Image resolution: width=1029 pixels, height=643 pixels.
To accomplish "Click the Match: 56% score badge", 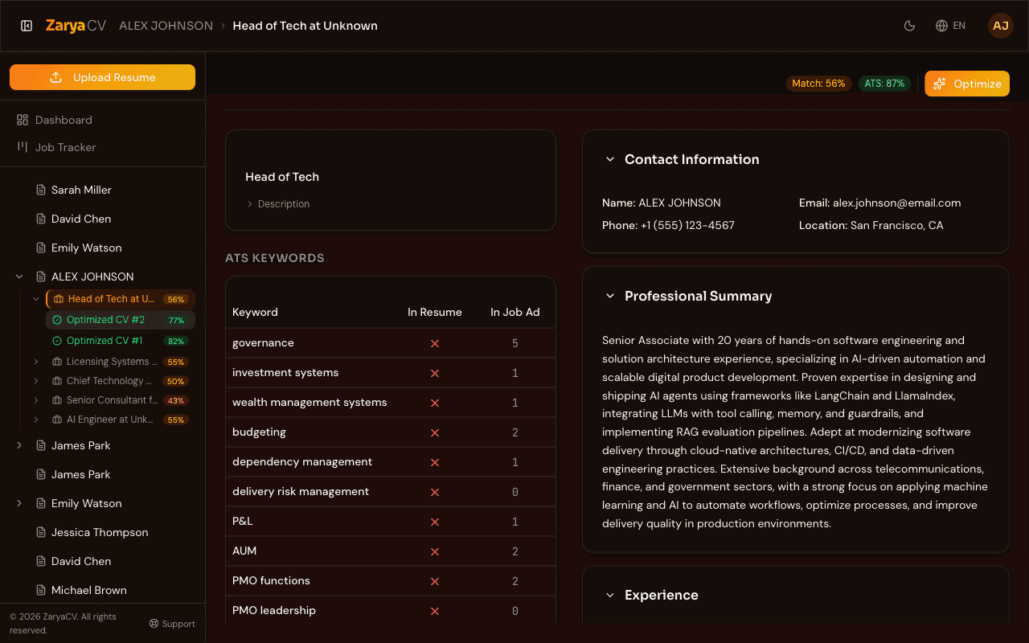I will tap(818, 83).
